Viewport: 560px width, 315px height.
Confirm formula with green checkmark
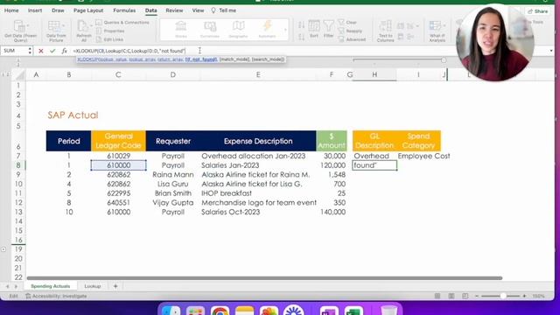coord(52,51)
